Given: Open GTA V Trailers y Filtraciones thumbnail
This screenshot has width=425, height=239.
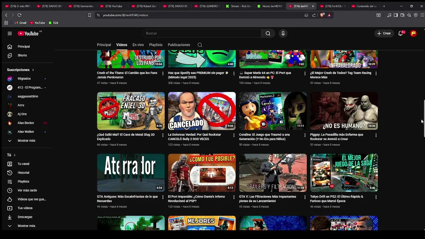Looking at the screenshot, I should click(273, 173).
